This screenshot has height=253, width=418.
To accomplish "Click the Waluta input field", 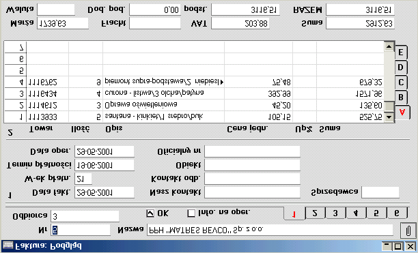I will (x=56, y=10).
